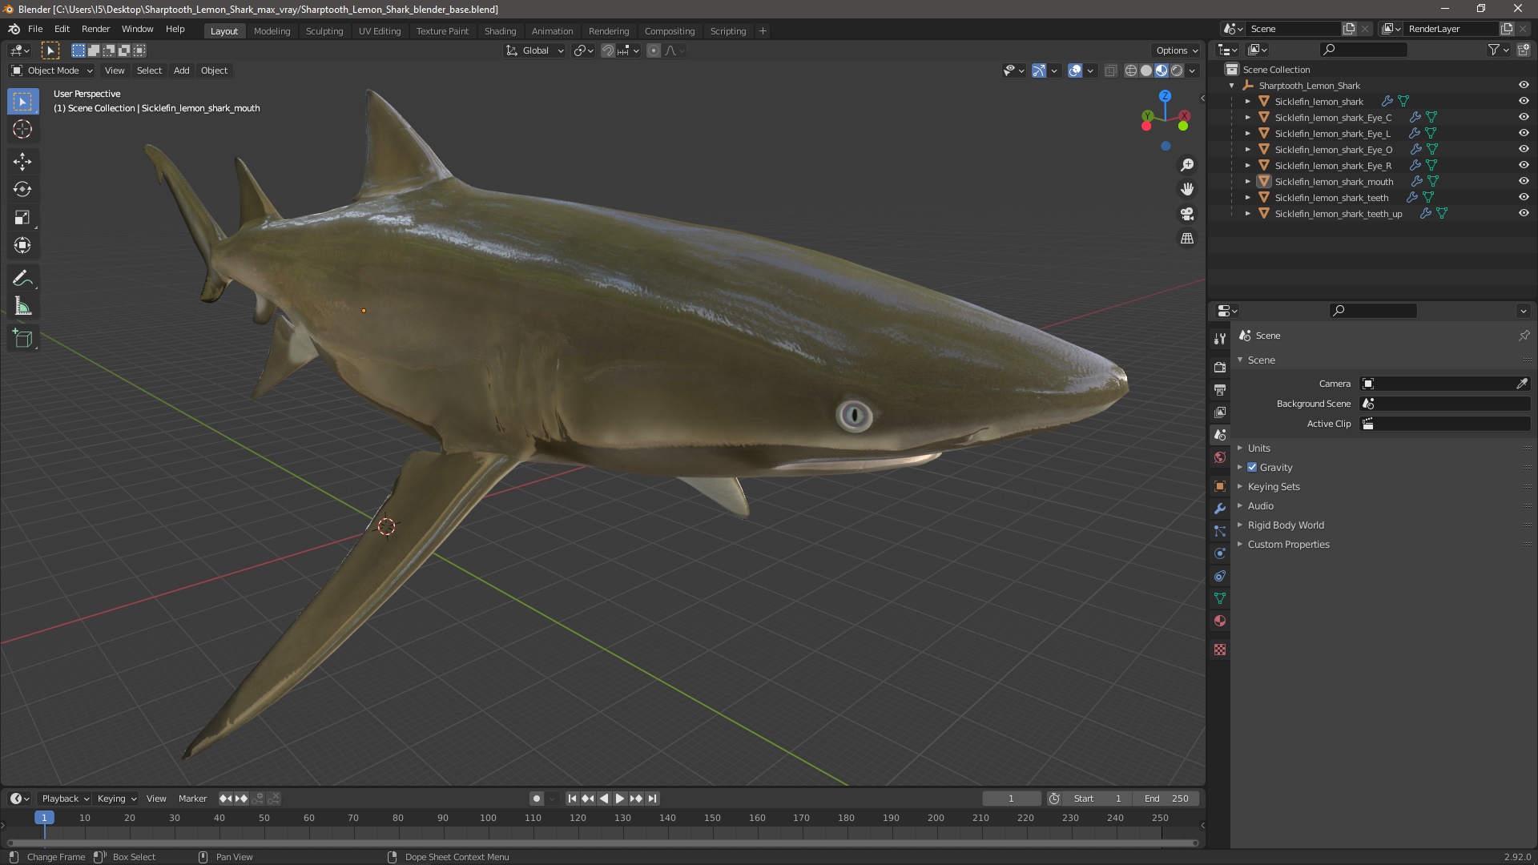
Task: Hide Sicklefin_lemon_shark_teeth_up object
Action: pos(1524,214)
